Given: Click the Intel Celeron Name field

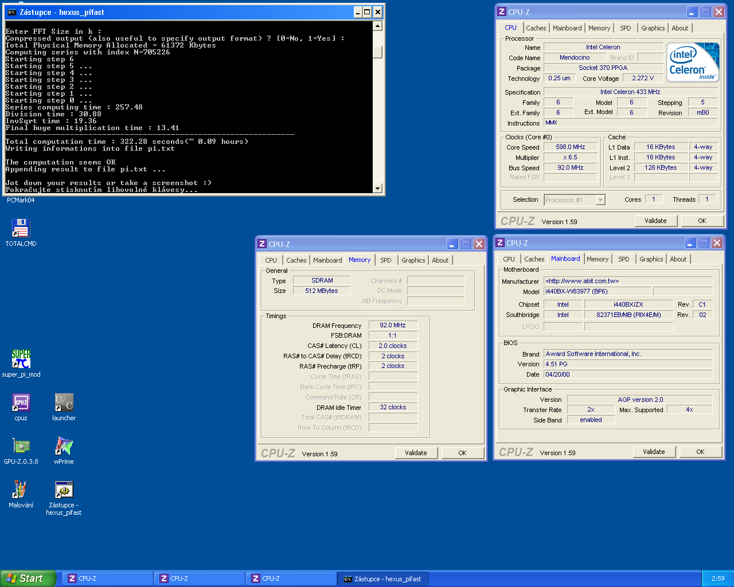Looking at the screenshot, I should pyautogui.click(x=603, y=47).
